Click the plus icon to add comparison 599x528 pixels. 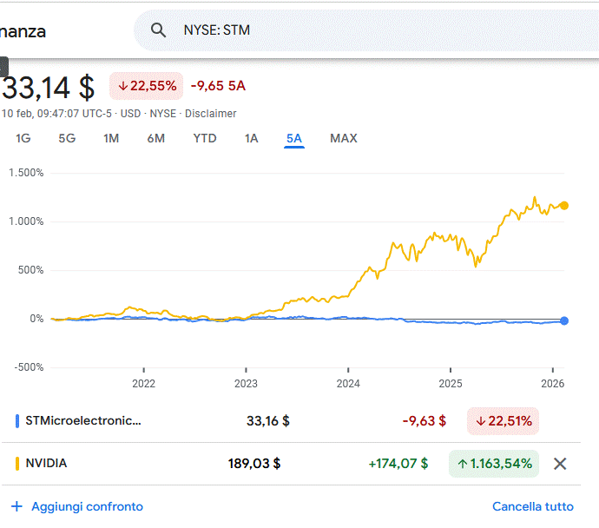tap(16, 506)
